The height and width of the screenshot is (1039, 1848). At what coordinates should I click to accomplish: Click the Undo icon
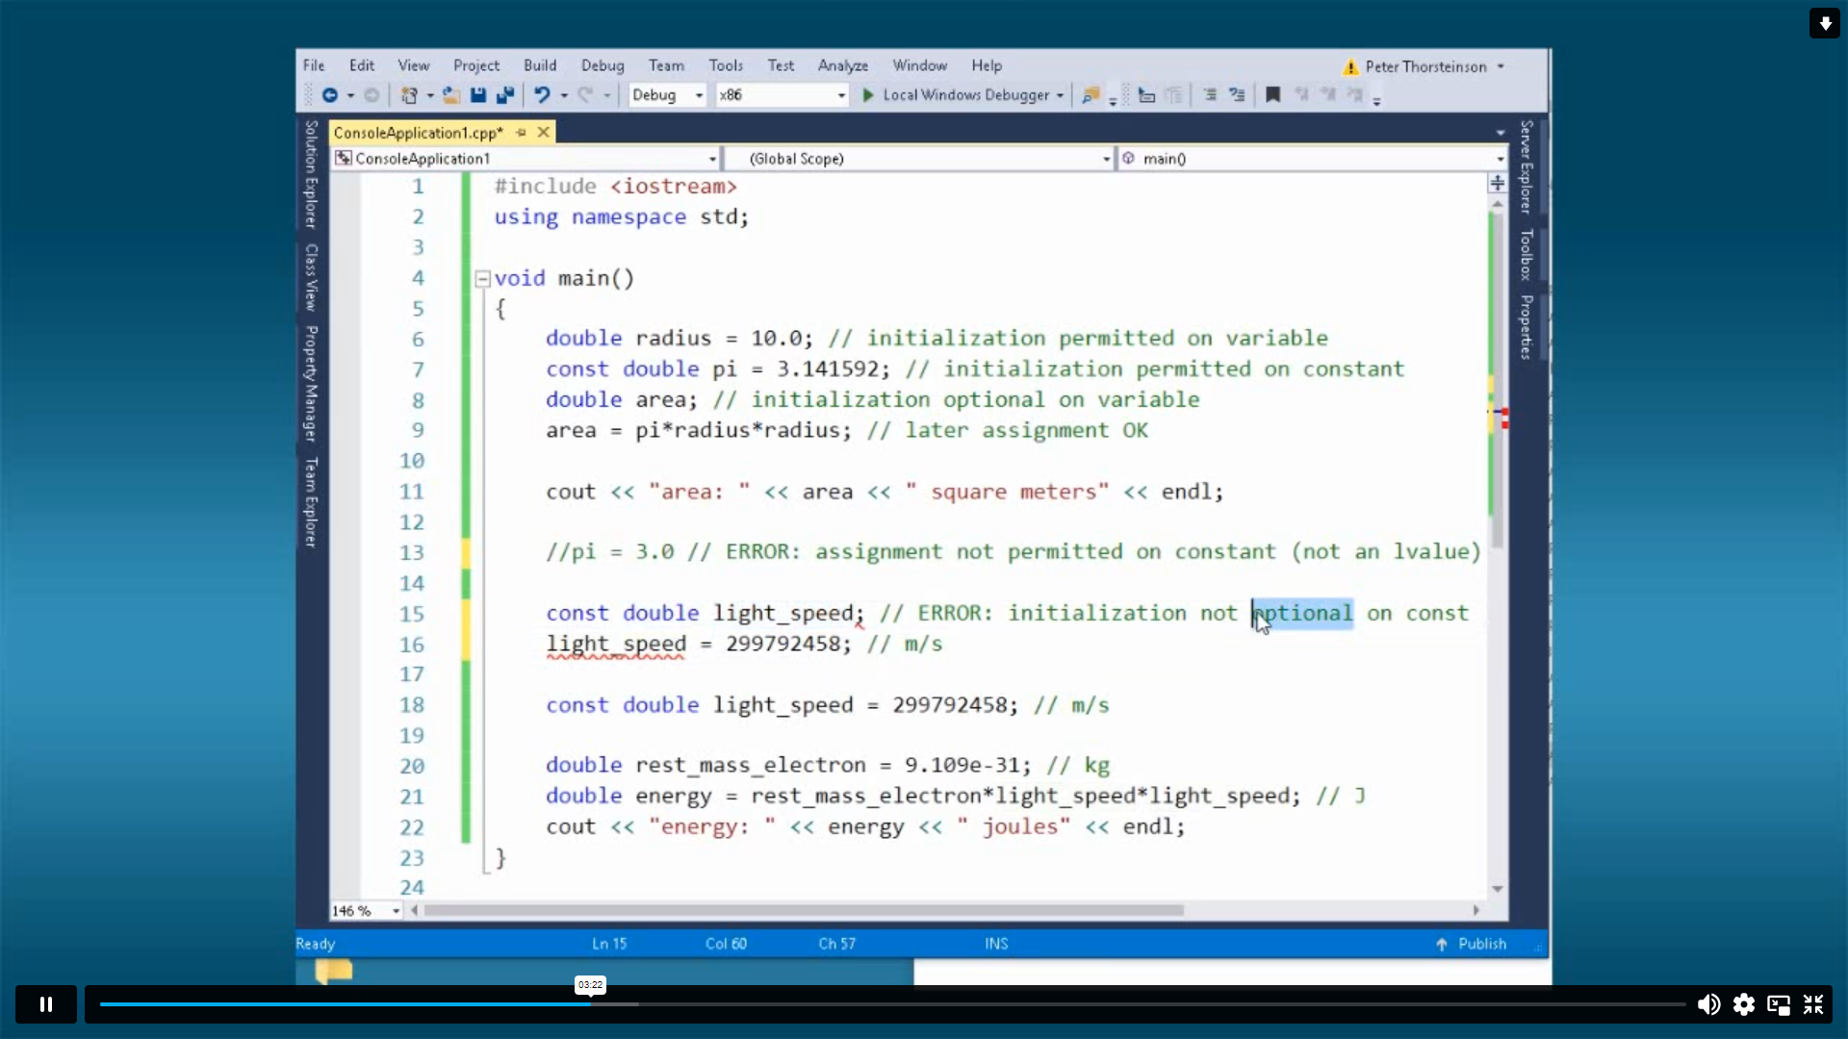click(x=542, y=95)
